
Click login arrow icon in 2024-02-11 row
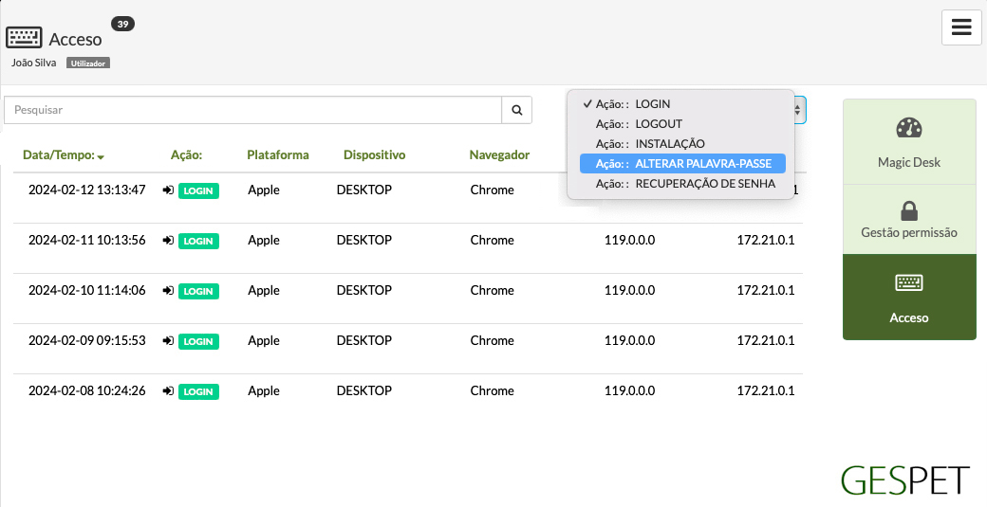point(168,241)
